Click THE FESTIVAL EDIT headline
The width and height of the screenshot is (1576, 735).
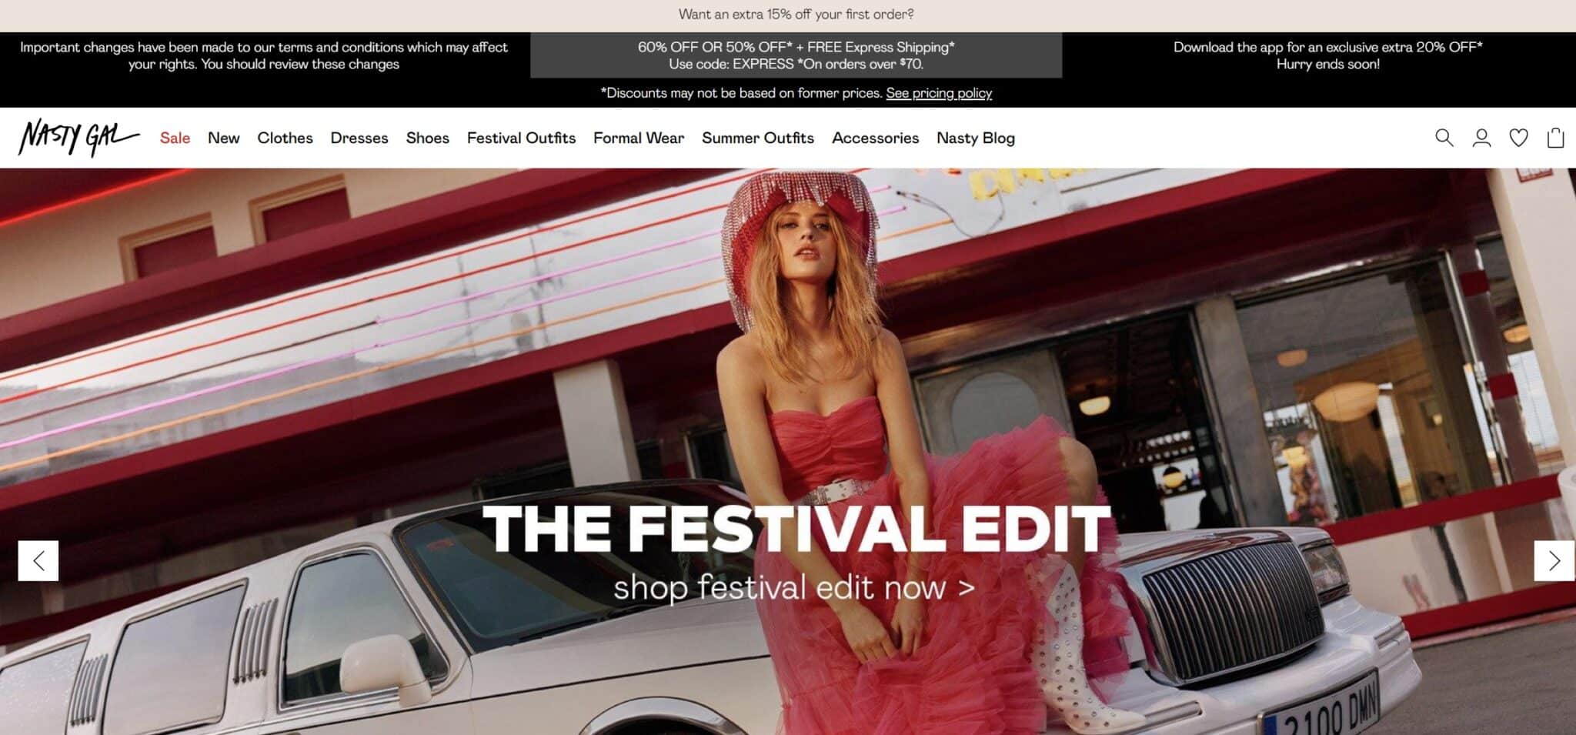pyautogui.click(x=796, y=529)
